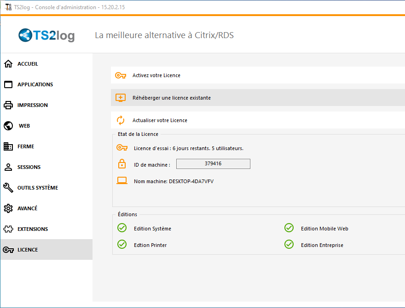This screenshot has width=405, height=308.
Task: Click the Ferme building icon
Action: click(8, 146)
